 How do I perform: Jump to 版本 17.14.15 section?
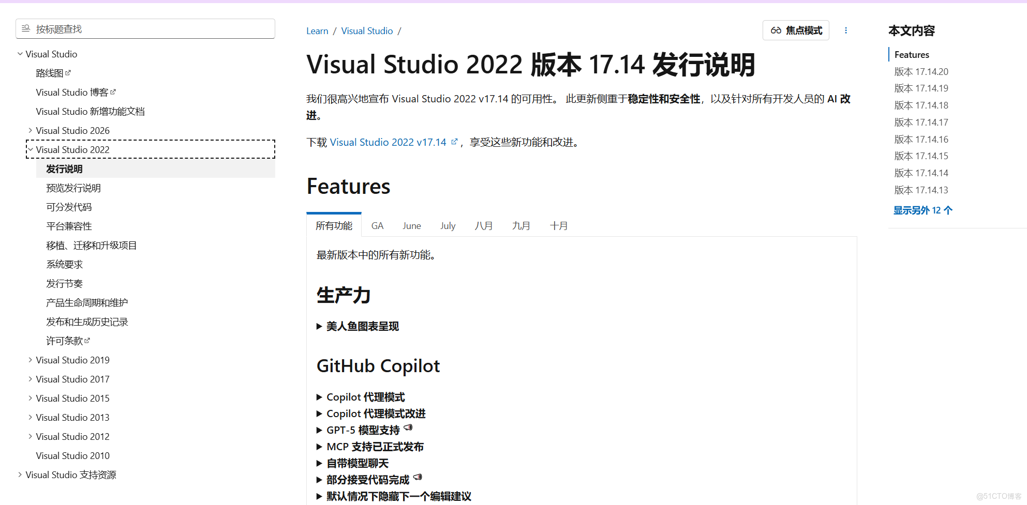point(921,156)
